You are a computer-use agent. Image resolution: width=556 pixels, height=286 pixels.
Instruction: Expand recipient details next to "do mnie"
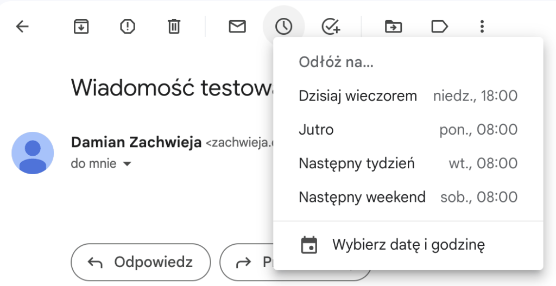(127, 164)
